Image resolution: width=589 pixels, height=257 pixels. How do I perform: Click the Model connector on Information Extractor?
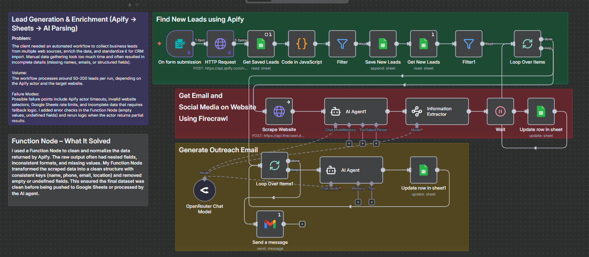(416, 126)
